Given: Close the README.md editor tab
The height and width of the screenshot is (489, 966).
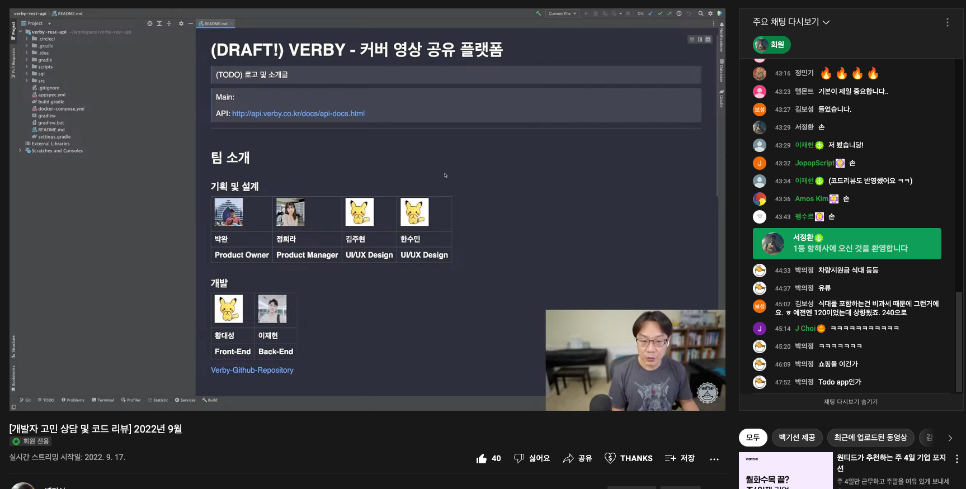Looking at the screenshot, I should click(232, 23).
